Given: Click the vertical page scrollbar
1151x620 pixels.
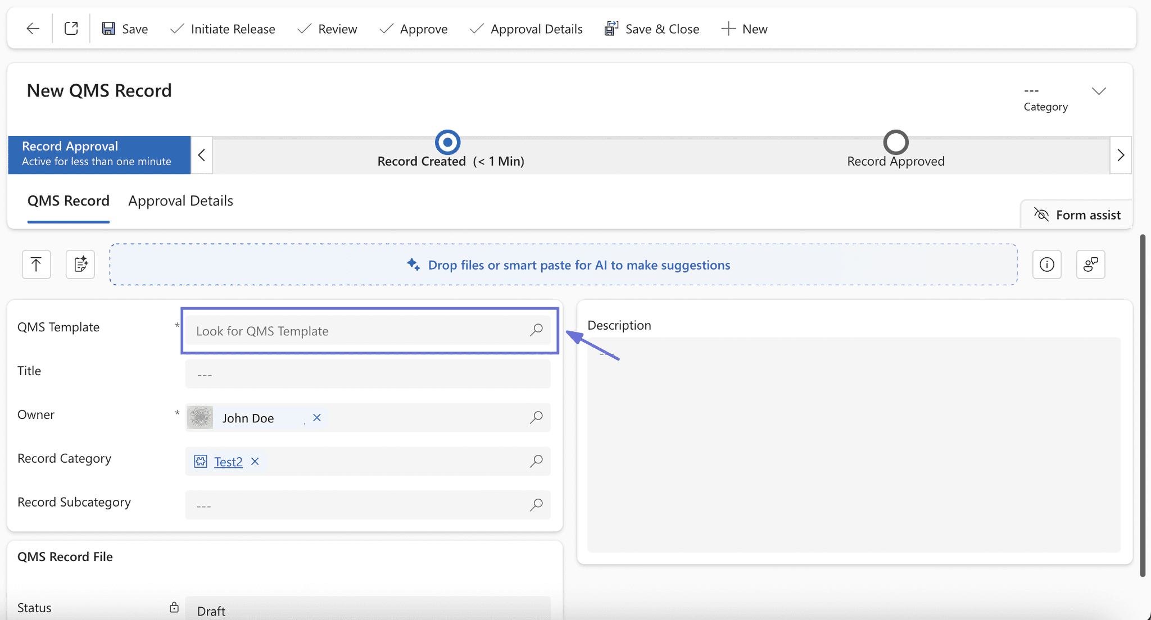Looking at the screenshot, I should [x=1143, y=405].
